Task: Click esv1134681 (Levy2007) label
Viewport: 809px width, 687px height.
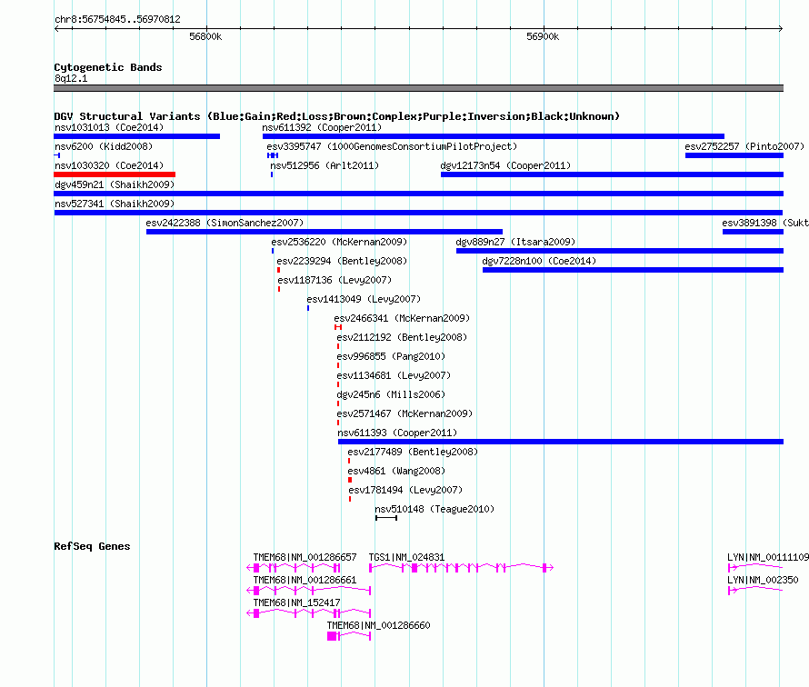Action: 394,375
